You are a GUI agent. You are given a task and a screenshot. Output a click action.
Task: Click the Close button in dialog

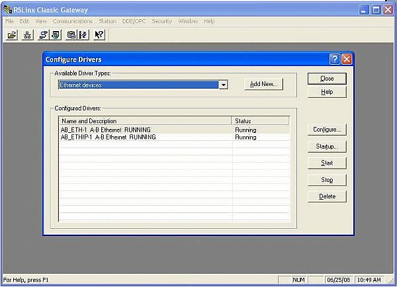327,79
